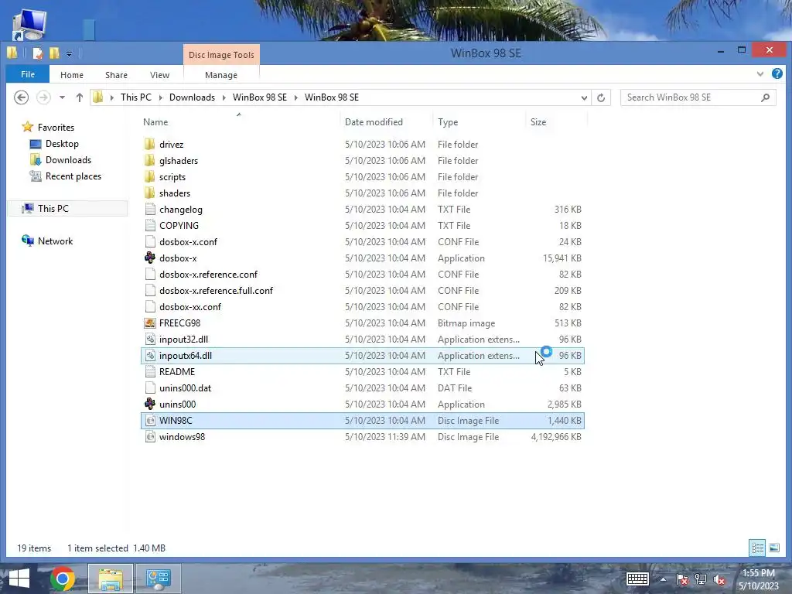The width and height of the screenshot is (792, 594).
Task: Sort files by the Type column
Action: coord(448,122)
